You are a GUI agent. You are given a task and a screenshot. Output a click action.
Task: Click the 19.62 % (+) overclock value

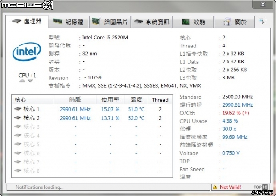pyautogui.click(x=236, y=113)
